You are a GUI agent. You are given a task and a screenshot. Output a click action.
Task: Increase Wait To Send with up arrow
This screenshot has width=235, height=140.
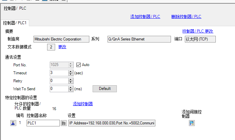pos(70,87)
